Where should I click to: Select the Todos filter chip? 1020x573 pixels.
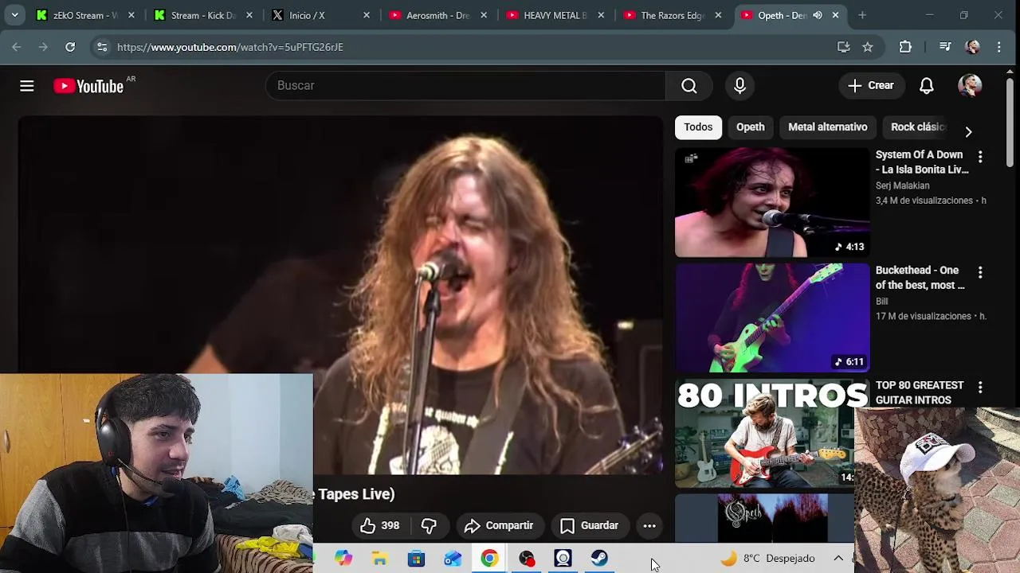coord(698,127)
